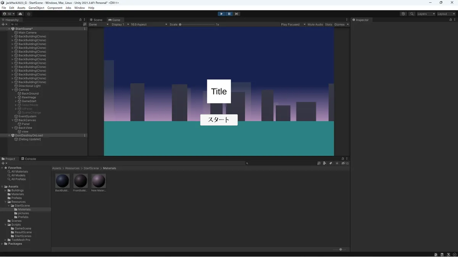Click Resources in the asset breadcrumb path
Viewport: 458px width, 257px height.
point(72,168)
